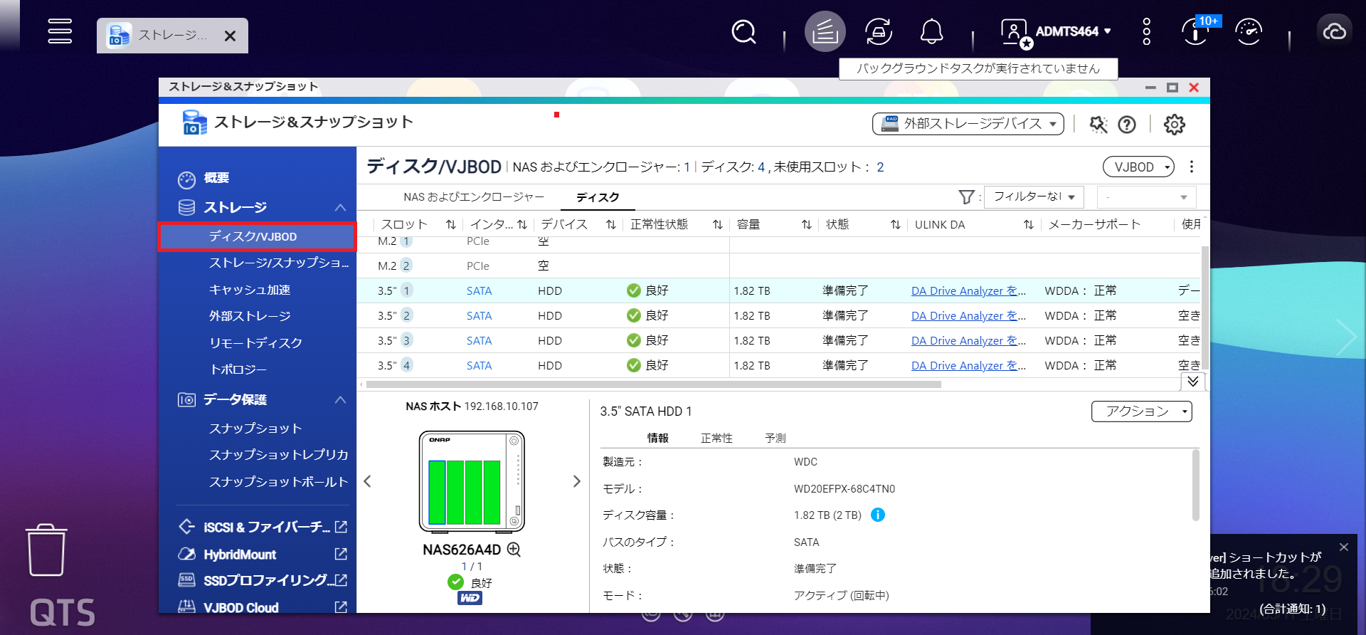Open the three-dot more options in top bar
This screenshot has height=635, width=1366.
click(1146, 31)
